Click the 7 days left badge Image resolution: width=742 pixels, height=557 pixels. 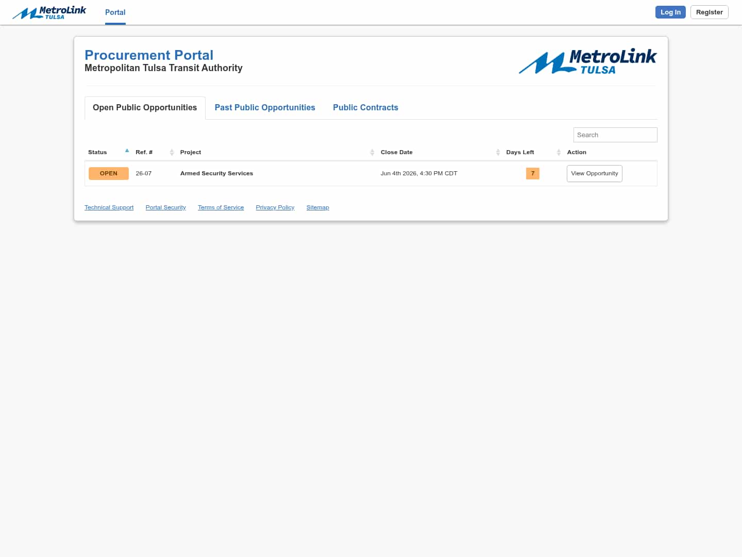(533, 173)
